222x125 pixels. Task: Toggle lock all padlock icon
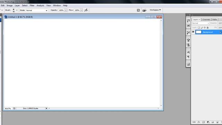(207, 27)
